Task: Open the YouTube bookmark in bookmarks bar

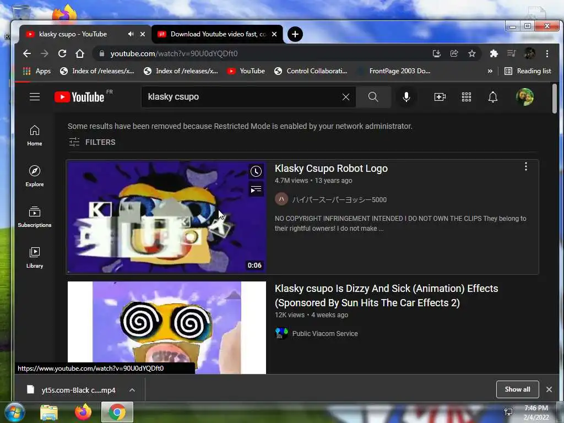Action: coord(246,71)
